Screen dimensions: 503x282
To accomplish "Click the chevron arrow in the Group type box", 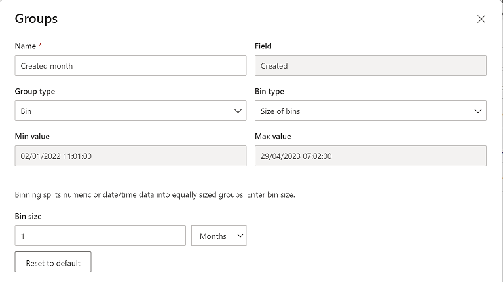I will 238,111.
